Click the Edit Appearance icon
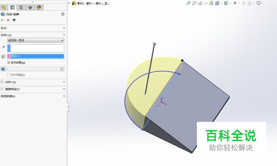This screenshot has height=166, width=277. tap(244, 3)
